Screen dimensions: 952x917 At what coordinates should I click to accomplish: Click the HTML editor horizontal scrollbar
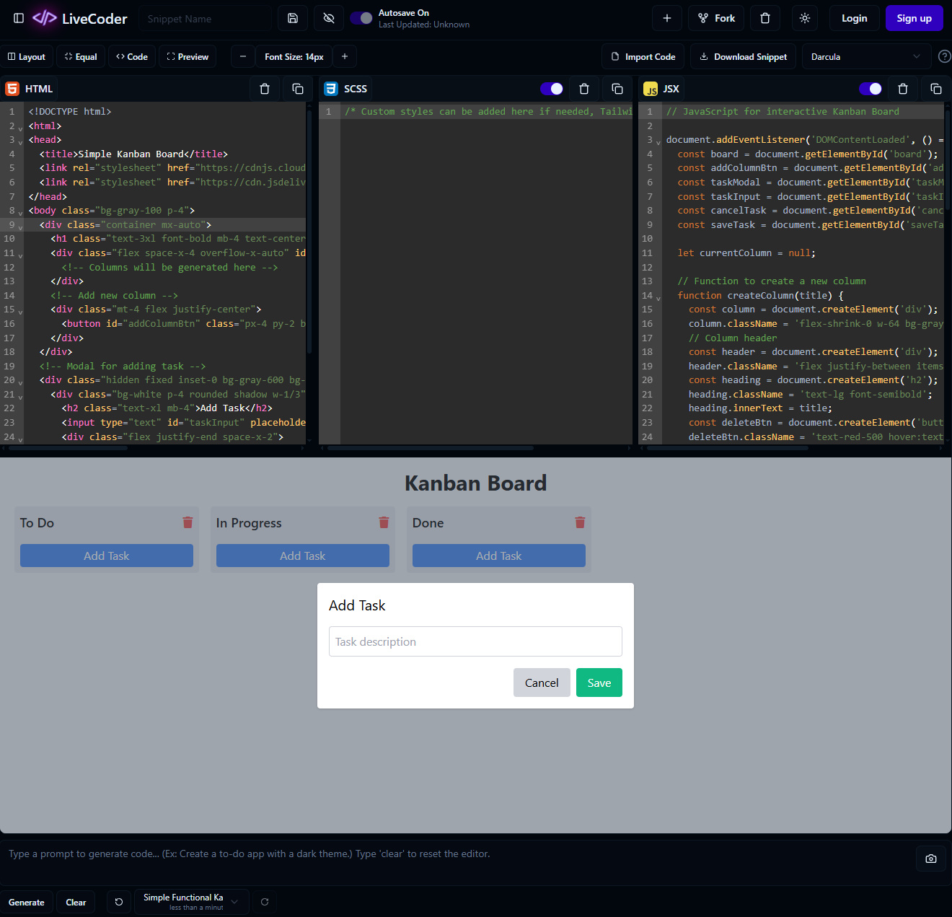coord(68,448)
